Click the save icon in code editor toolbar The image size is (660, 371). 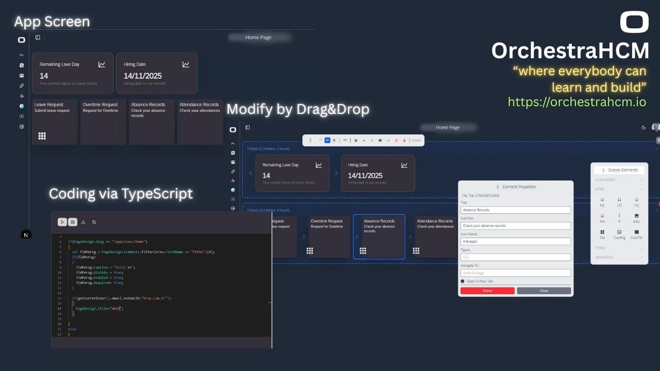(x=73, y=222)
